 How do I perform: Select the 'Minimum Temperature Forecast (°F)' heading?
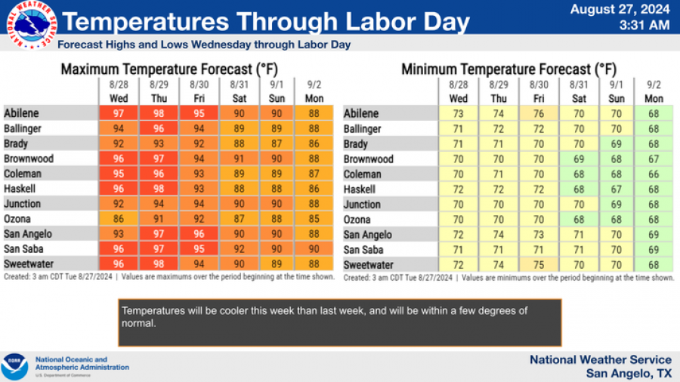pos(508,69)
